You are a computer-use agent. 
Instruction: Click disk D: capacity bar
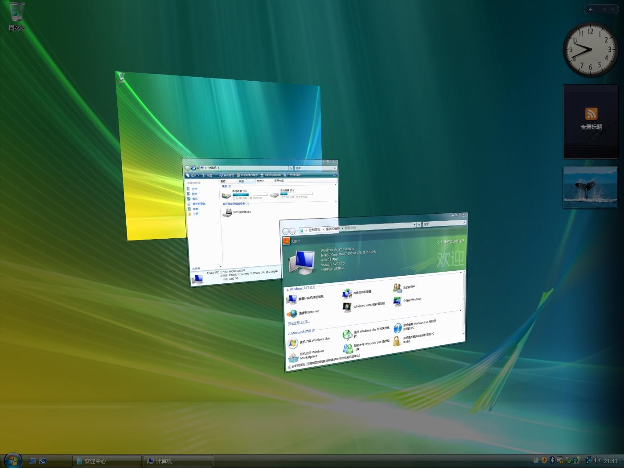[296, 194]
